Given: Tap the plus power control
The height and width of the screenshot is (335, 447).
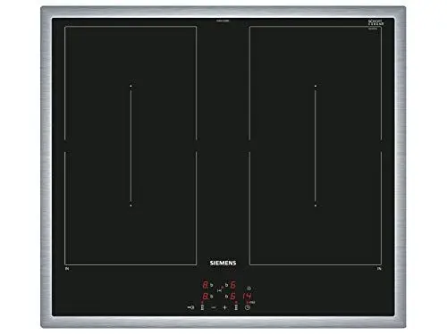Looking at the screenshot, I should coord(224,307).
